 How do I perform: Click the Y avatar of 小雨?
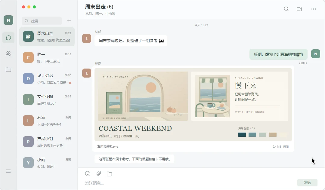(28, 163)
